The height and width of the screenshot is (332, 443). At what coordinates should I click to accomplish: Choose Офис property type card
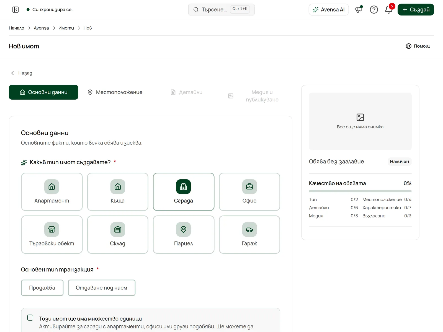click(249, 192)
